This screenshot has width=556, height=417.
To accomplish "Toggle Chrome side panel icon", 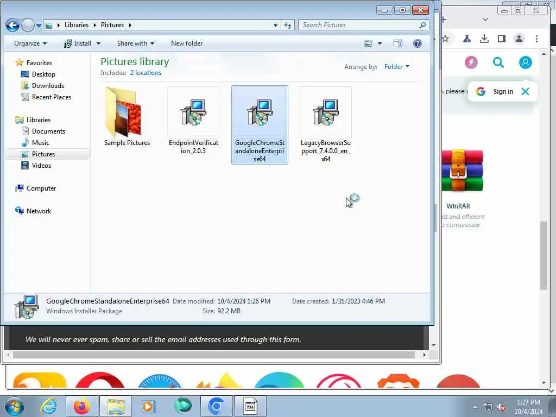I will coord(501,39).
